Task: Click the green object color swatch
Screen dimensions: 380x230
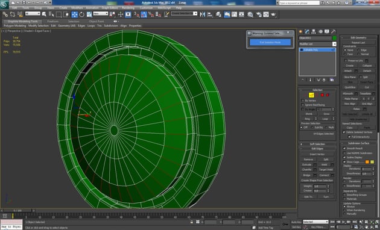Action: 334,38
